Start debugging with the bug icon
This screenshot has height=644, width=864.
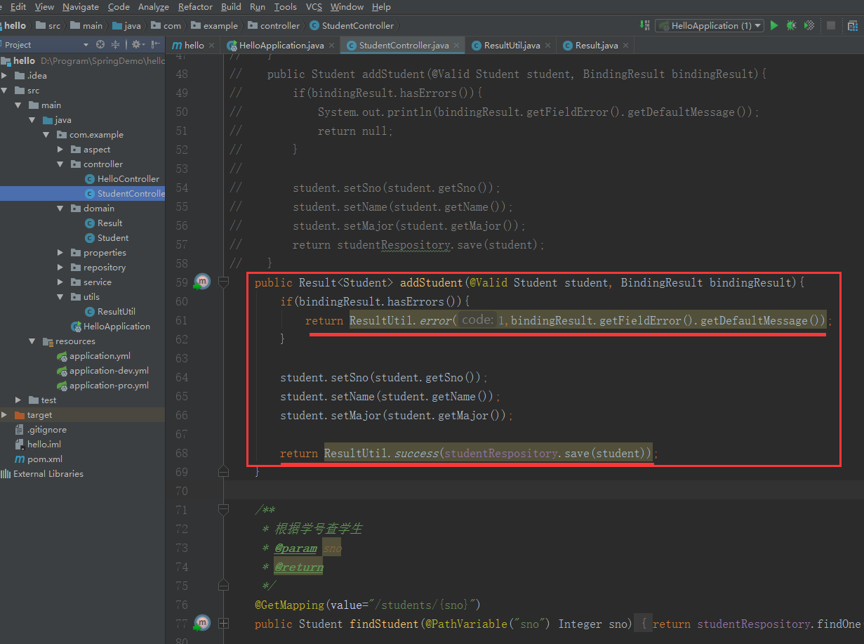[x=792, y=25]
